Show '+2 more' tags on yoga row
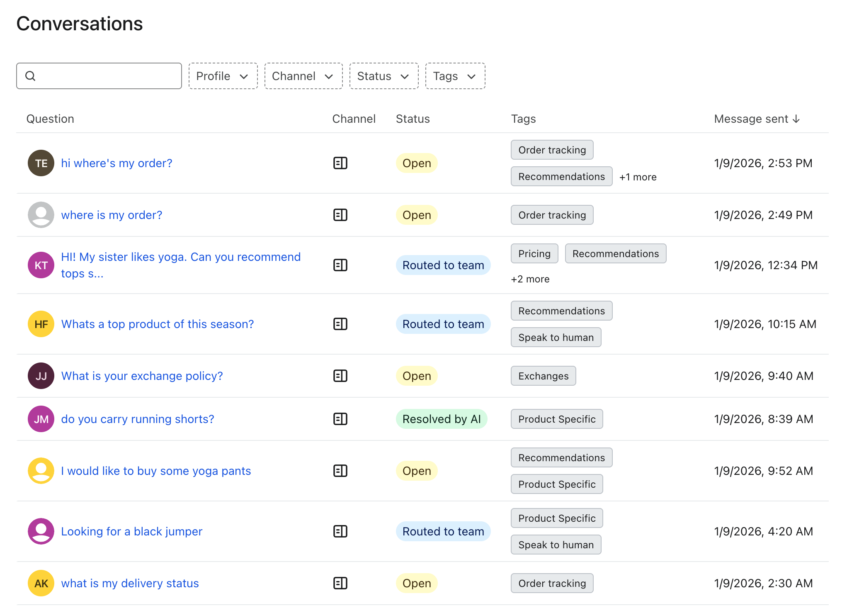864x608 pixels. coord(530,279)
